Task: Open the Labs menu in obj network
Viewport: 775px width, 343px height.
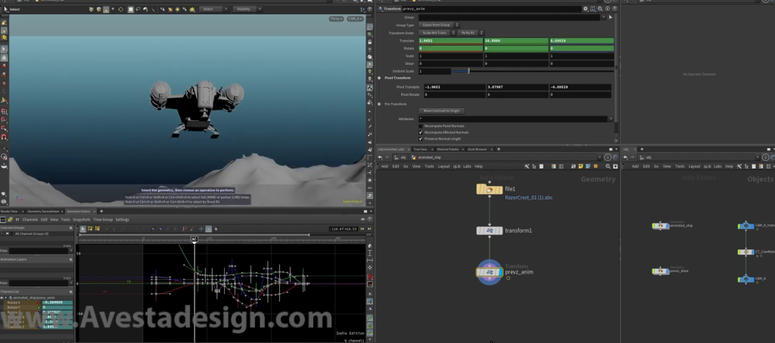Action: pos(717,166)
